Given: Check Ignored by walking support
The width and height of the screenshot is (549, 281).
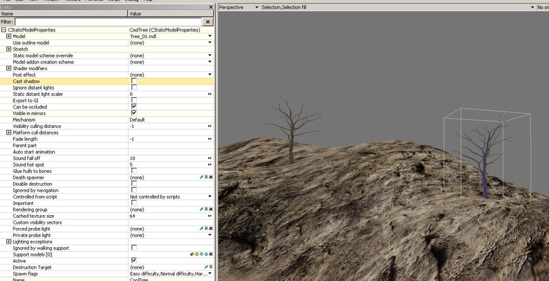Looking at the screenshot, I should point(134,248).
